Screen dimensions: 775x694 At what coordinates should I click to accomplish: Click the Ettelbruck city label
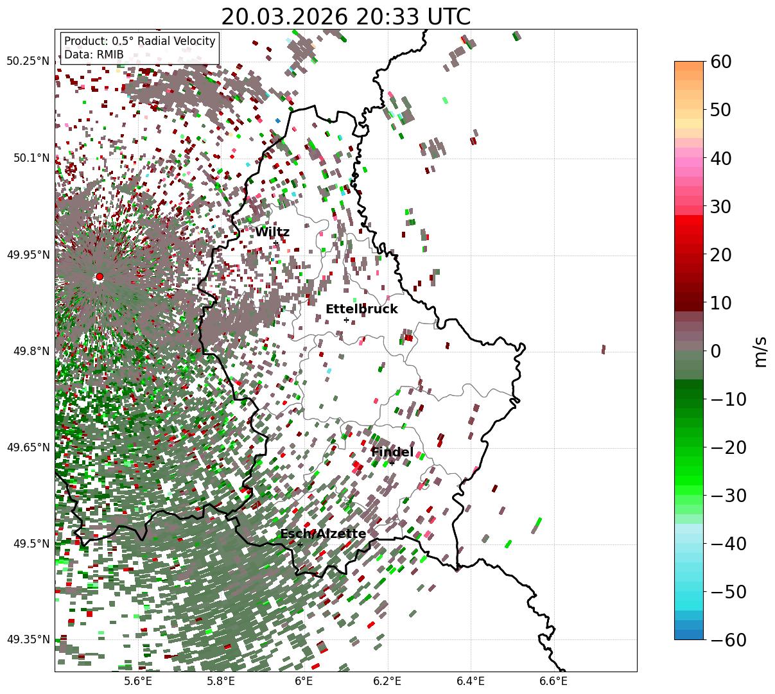(x=361, y=309)
